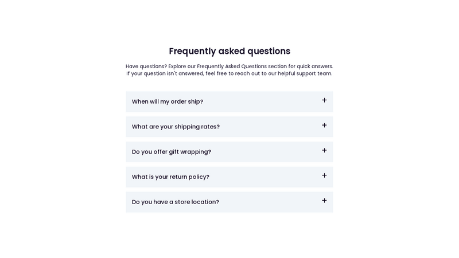Expand "When will my order ship?" question text

click(x=168, y=101)
